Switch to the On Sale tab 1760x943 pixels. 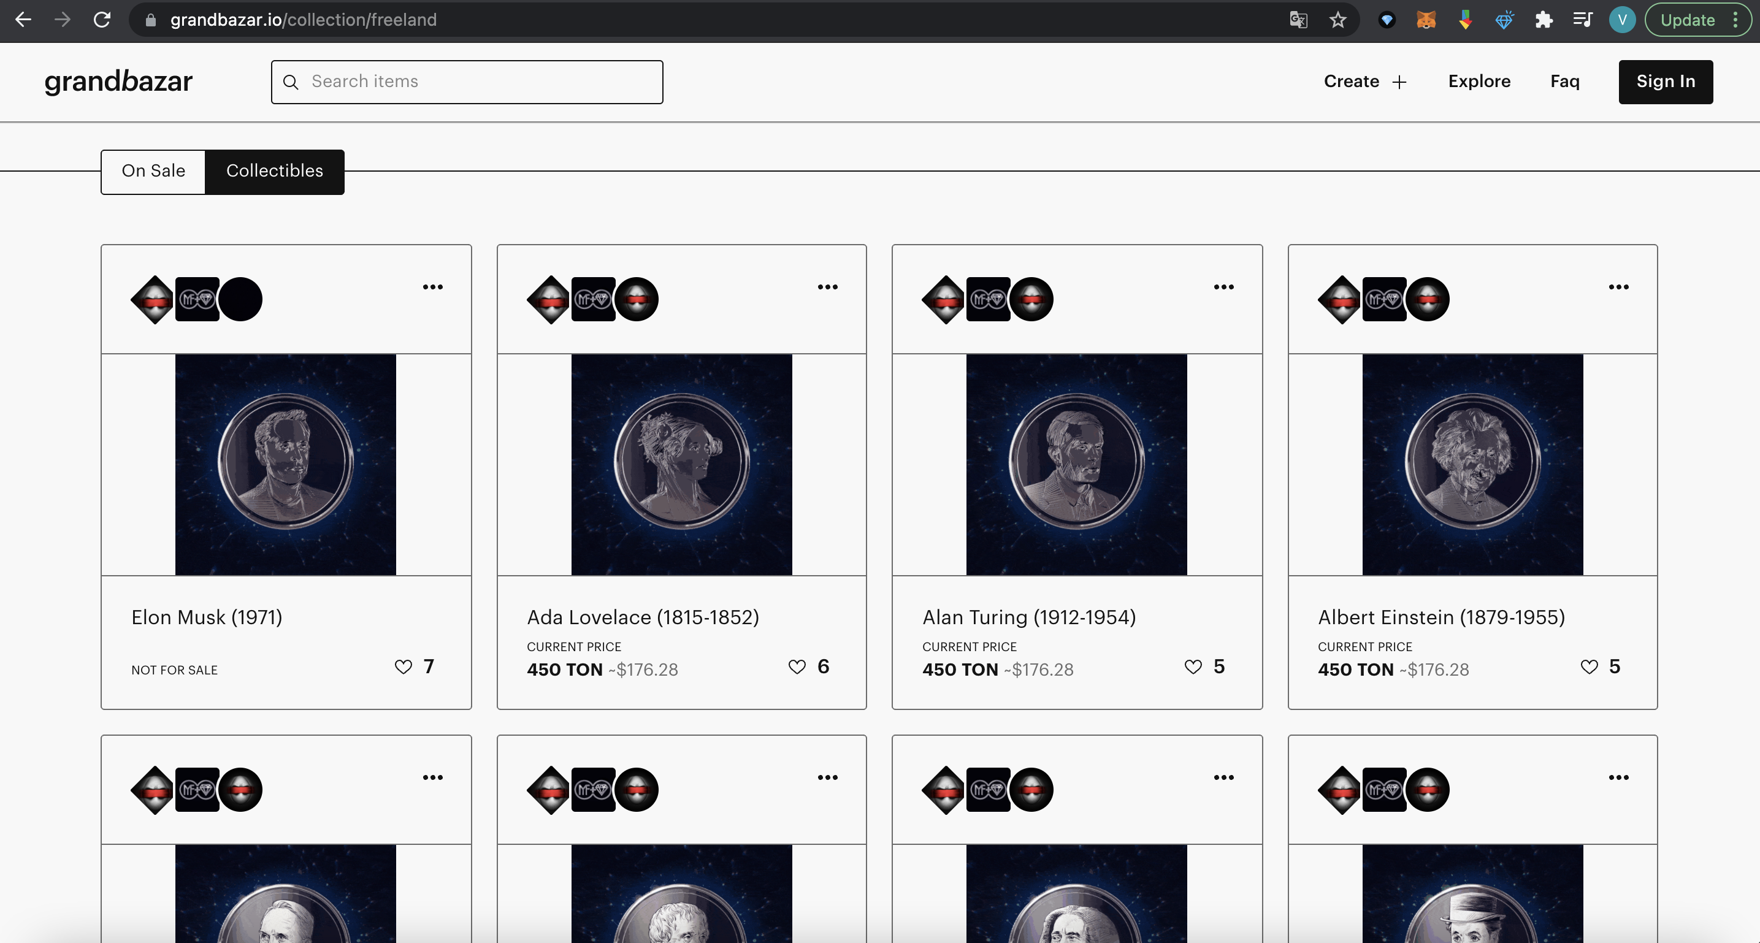(154, 172)
